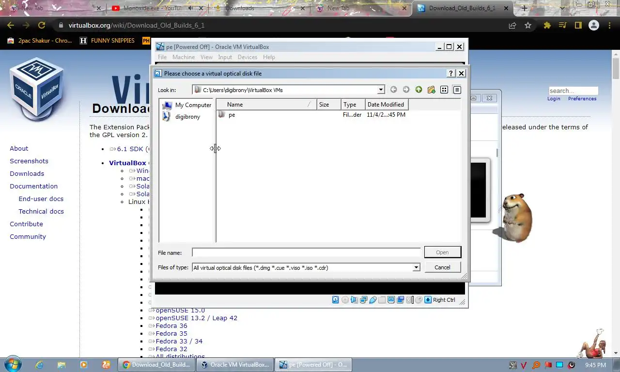Screen dimensions: 620x372
Task: Select My Computer in the sidebar
Action: pos(187,105)
